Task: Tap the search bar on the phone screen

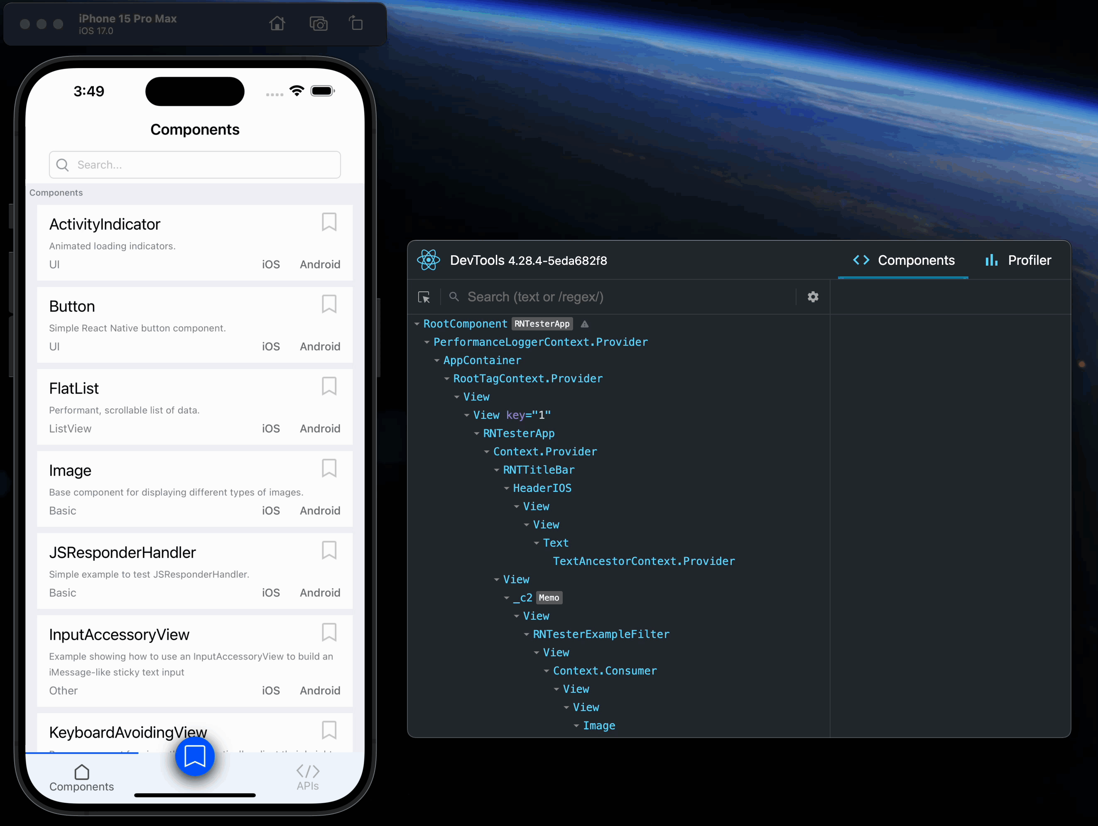Action: 194,164
